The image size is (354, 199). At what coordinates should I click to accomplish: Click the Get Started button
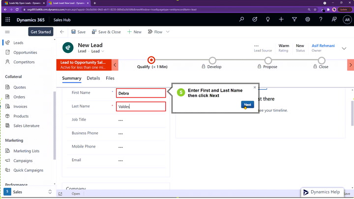[x=41, y=32]
